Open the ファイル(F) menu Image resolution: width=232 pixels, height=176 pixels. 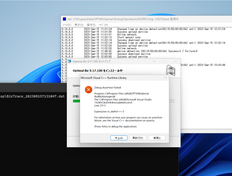(67, 25)
